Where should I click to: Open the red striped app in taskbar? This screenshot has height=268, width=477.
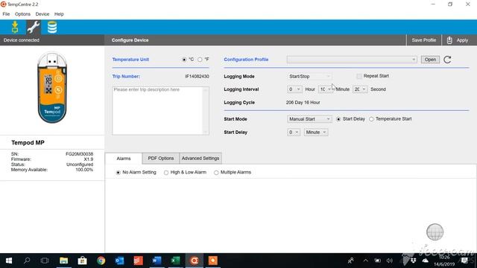138,261
